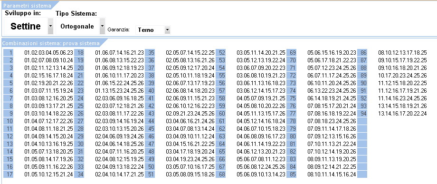This screenshot has width=437, height=184.
Task: Select combination 03.06.12.14.15.17.23
Action: (261, 91)
